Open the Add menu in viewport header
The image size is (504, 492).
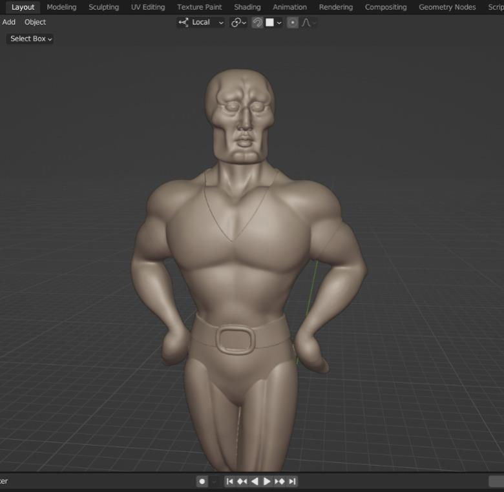(x=8, y=22)
